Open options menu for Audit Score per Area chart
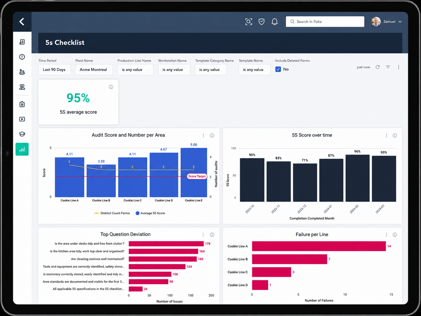Screen dimensions: 421x316 click(x=203, y=135)
